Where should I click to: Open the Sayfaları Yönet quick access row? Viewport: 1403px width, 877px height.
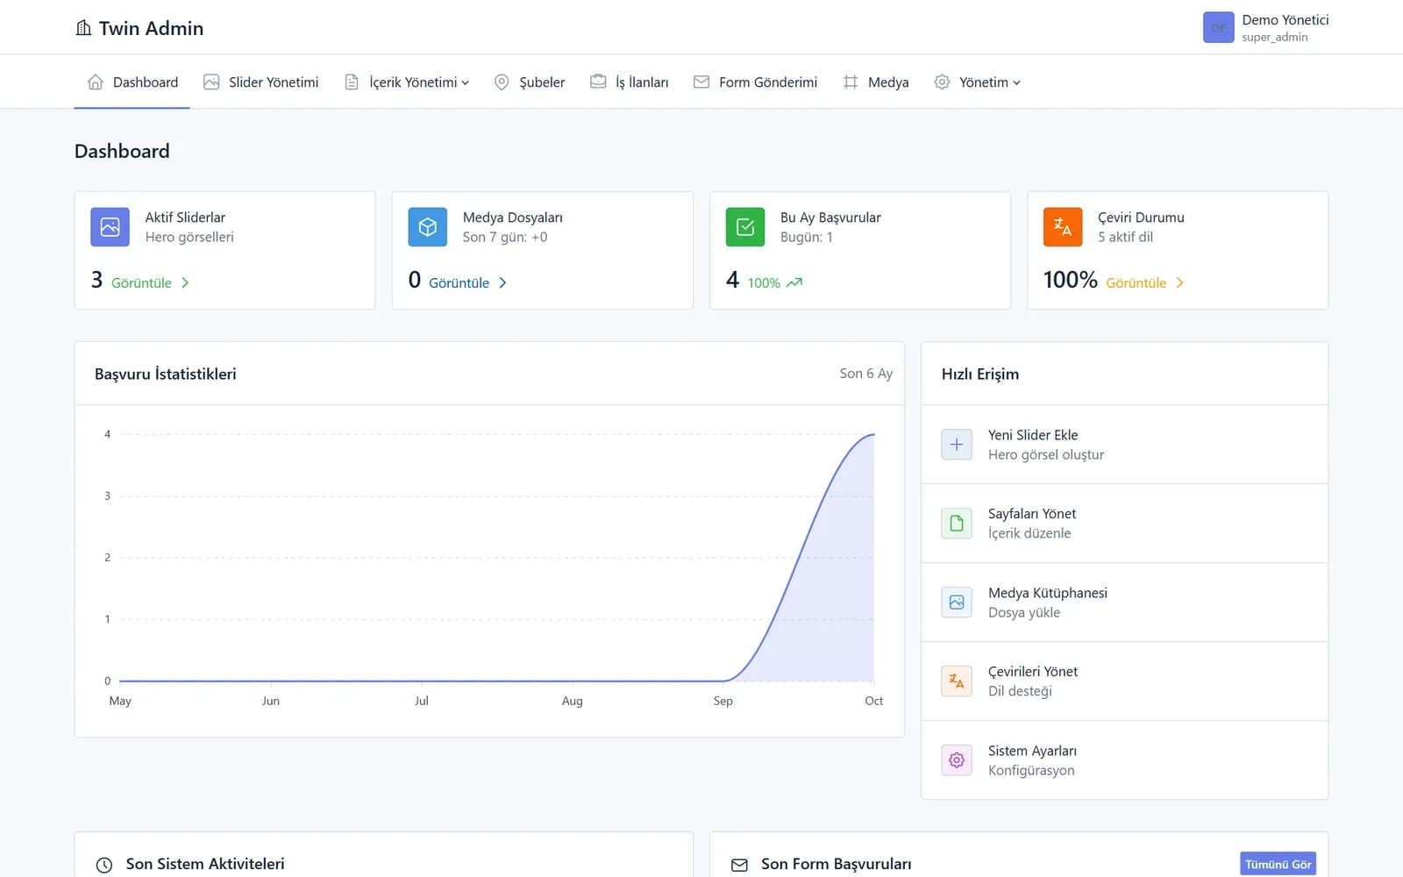pyautogui.click(x=1124, y=524)
